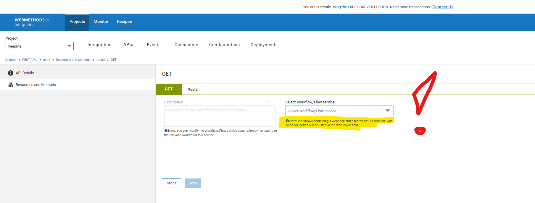Click the Contact Us link
Image resolution: width=535 pixels, height=203 pixels.
(x=443, y=7)
